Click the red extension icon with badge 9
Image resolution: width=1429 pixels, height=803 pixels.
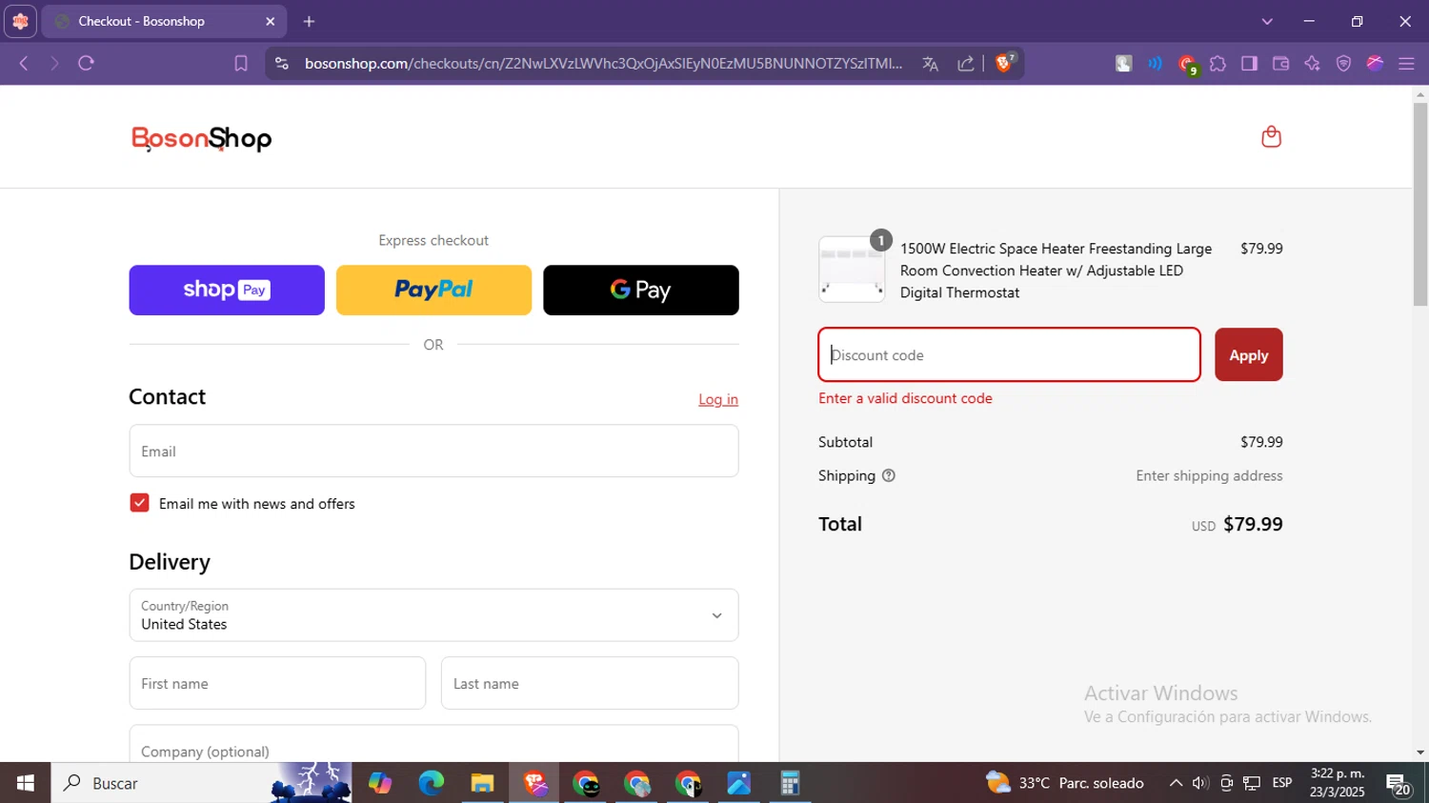click(x=1187, y=65)
